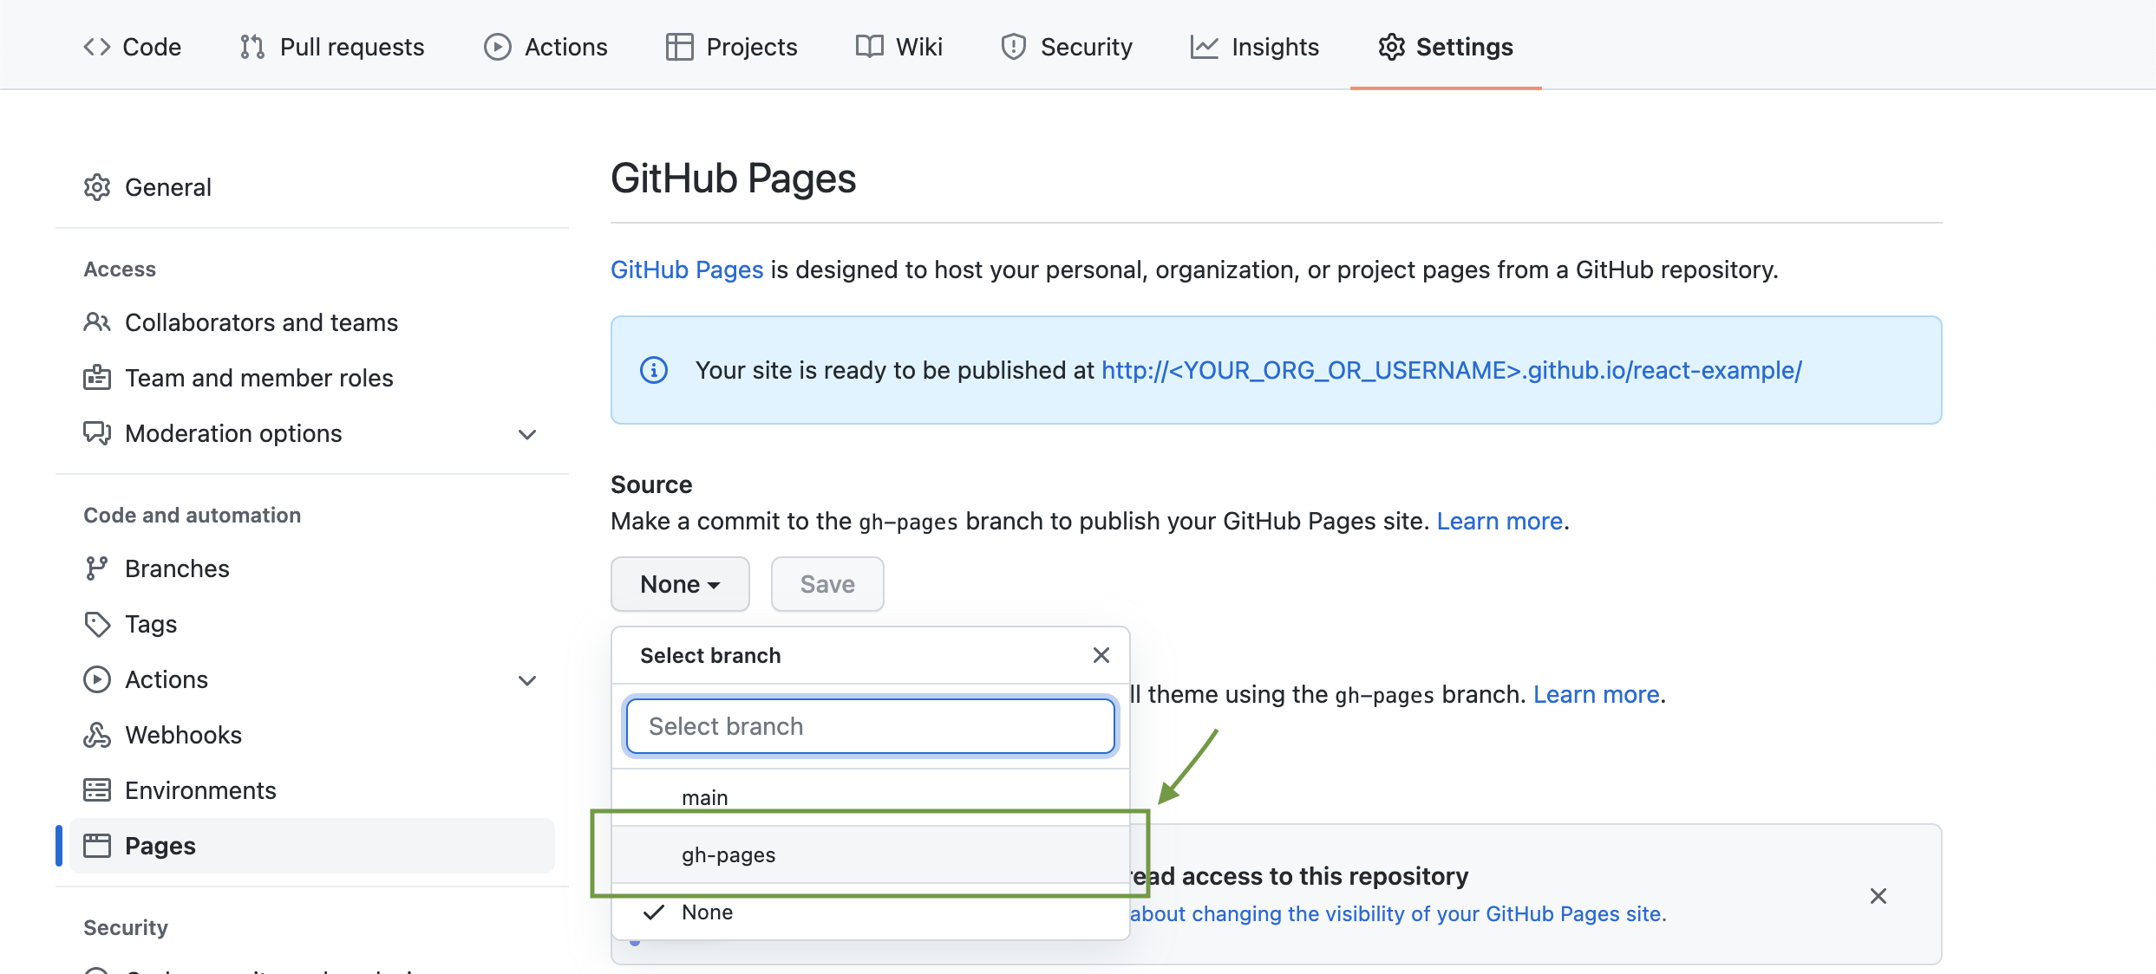Image resolution: width=2156 pixels, height=974 pixels.
Task: Select the checked None option
Action: 707,912
